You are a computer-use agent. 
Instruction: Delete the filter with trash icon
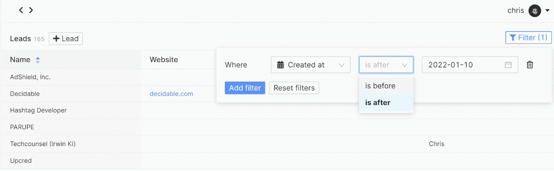tap(530, 65)
